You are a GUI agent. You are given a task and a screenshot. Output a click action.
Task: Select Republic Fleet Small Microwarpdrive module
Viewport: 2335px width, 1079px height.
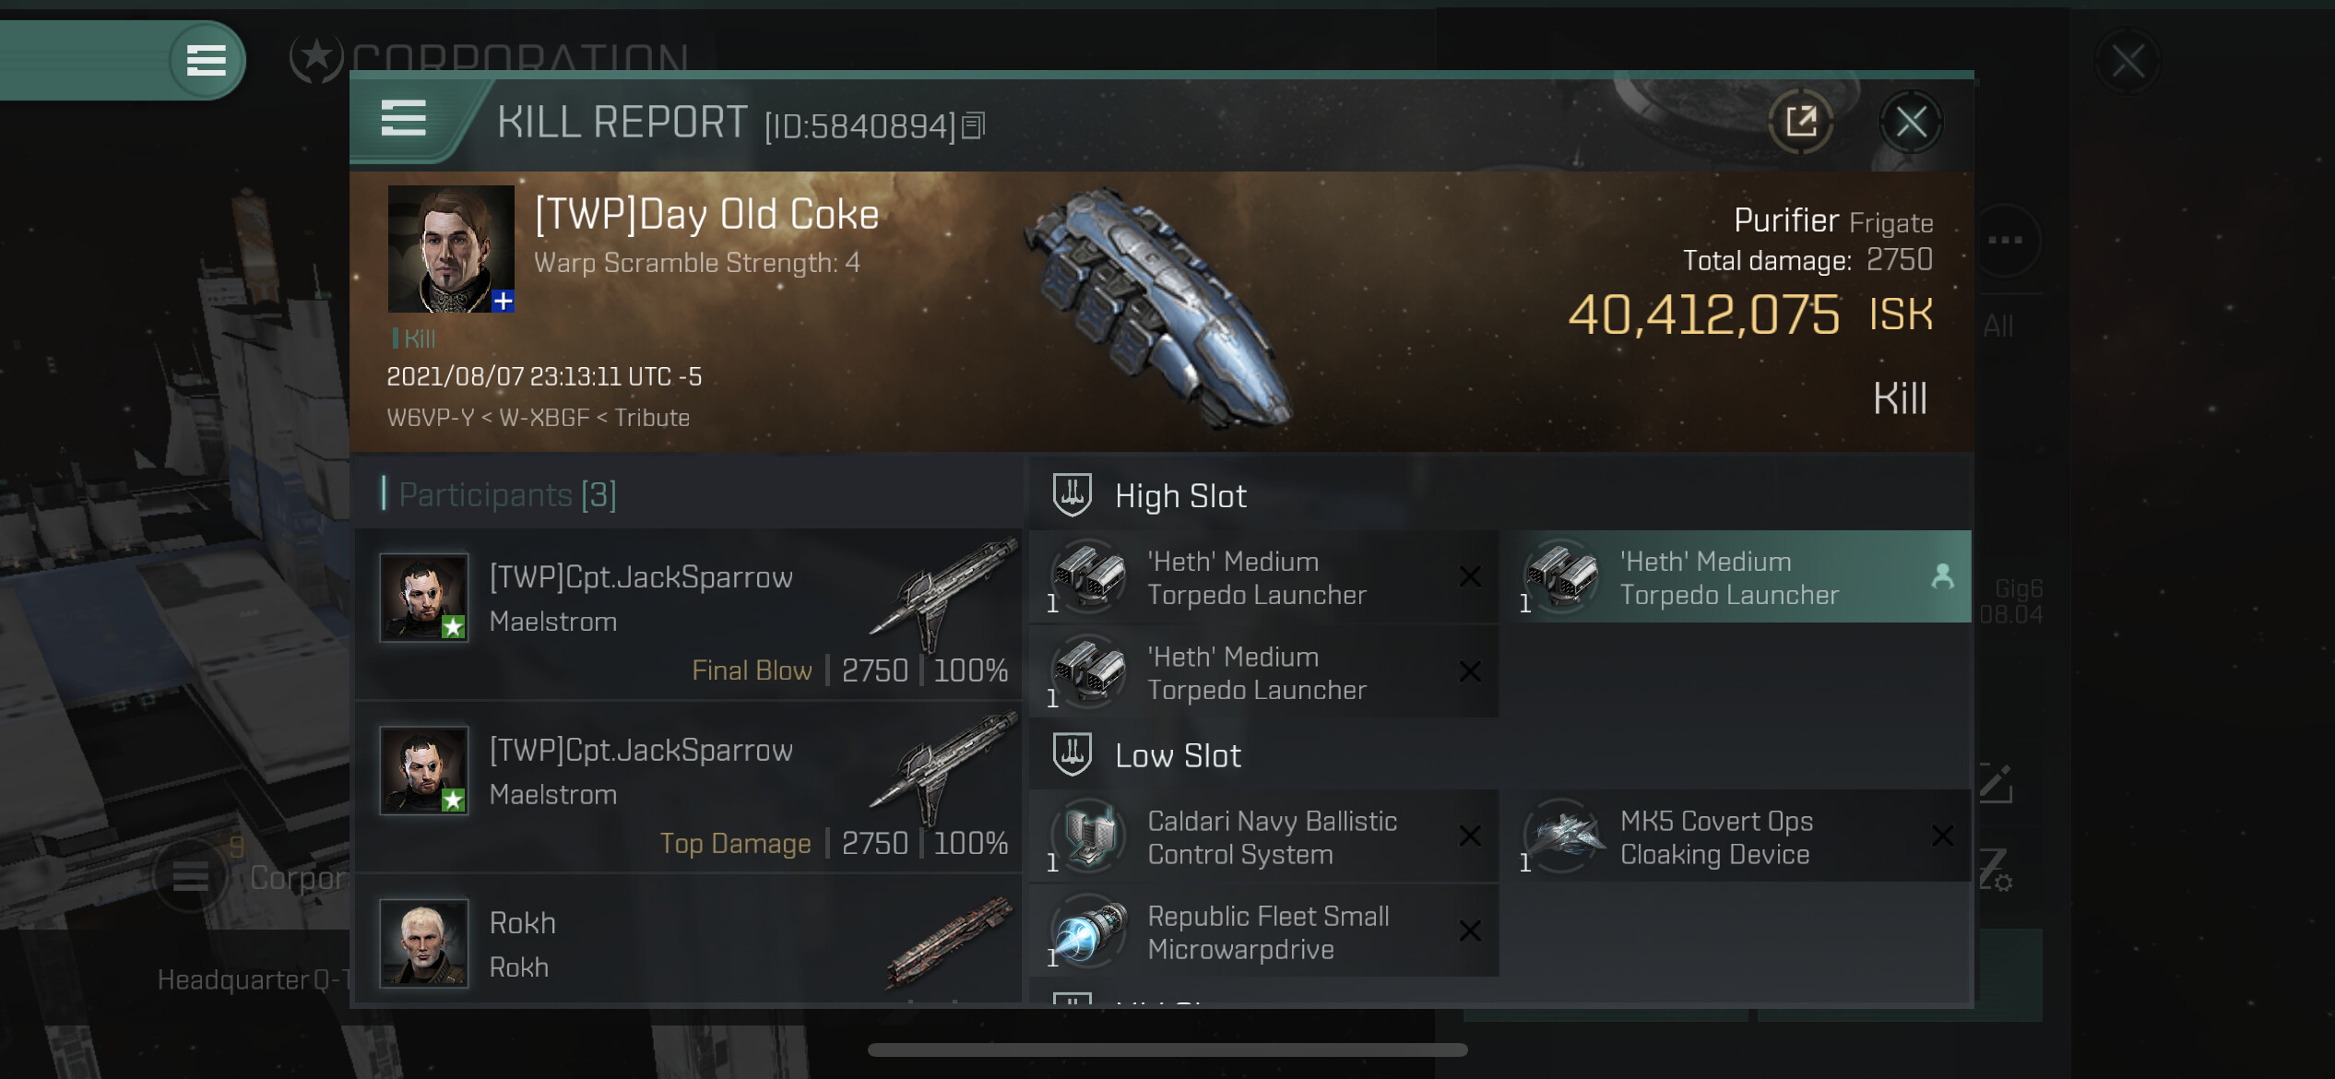[x=1263, y=931]
